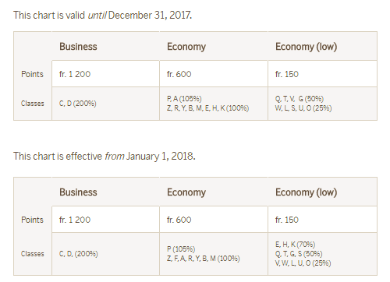Select 'C, D (200%)' cell in first chart

pos(105,104)
